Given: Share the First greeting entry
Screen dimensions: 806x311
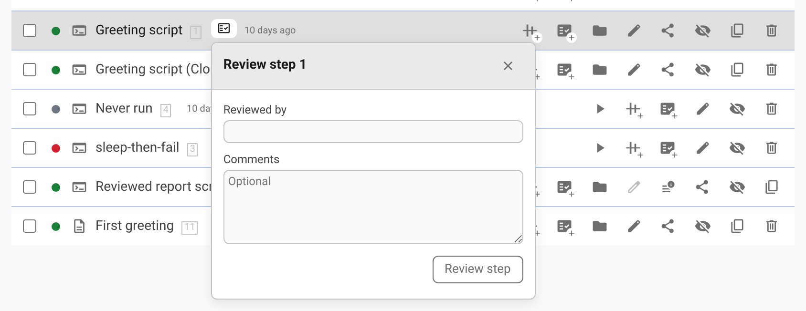Looking at the screenshot, I should coord(668,227).
